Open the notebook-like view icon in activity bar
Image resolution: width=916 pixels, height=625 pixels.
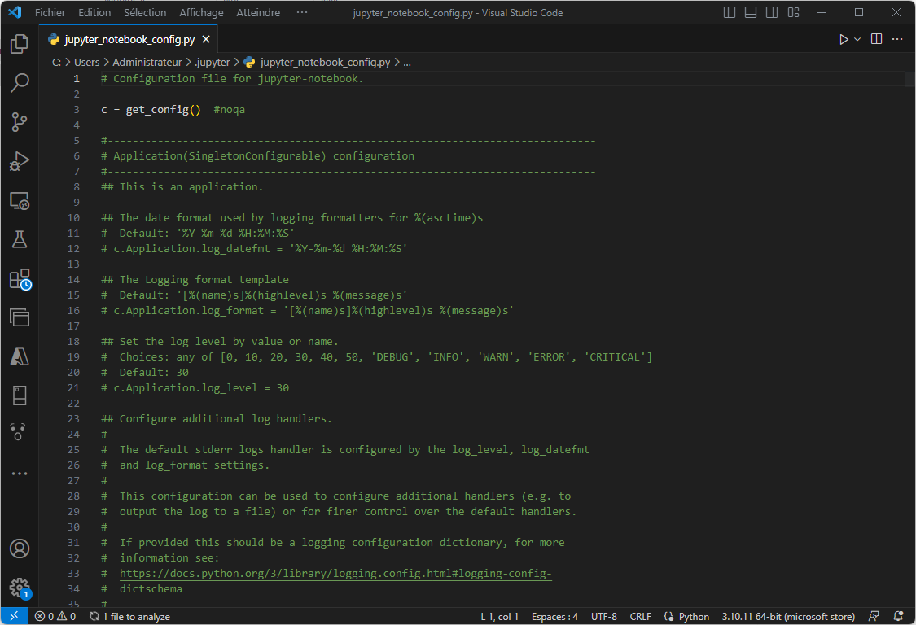(20, 396)
